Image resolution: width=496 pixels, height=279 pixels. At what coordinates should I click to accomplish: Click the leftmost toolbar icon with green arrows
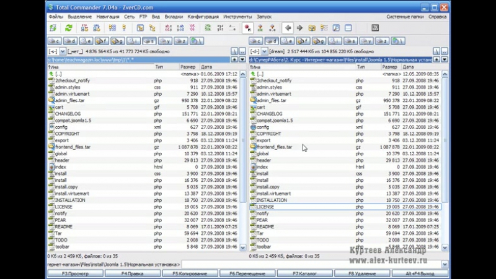(x=53, y=28)
